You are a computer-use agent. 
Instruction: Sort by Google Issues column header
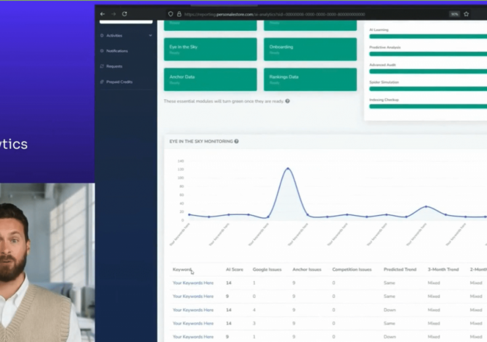pos(267,270)
